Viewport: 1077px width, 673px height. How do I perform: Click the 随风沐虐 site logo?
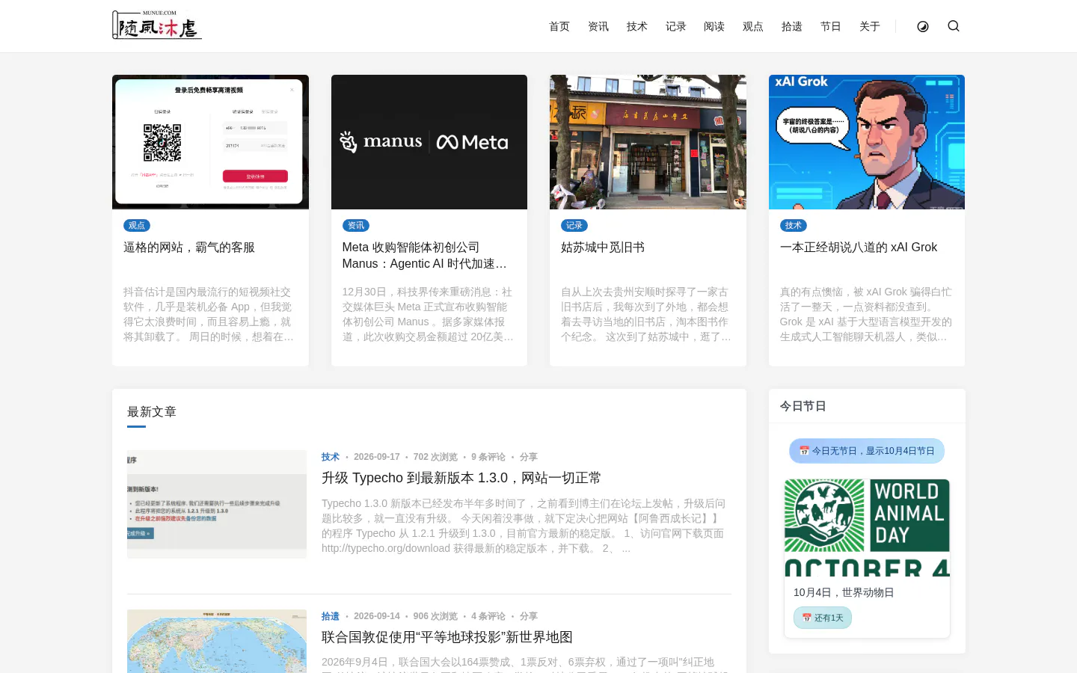157,25
